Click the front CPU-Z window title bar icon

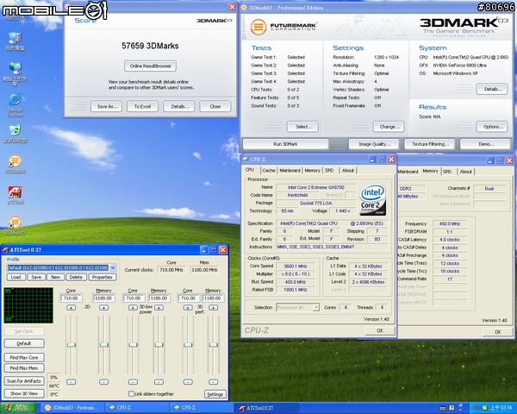pos(245,159)
